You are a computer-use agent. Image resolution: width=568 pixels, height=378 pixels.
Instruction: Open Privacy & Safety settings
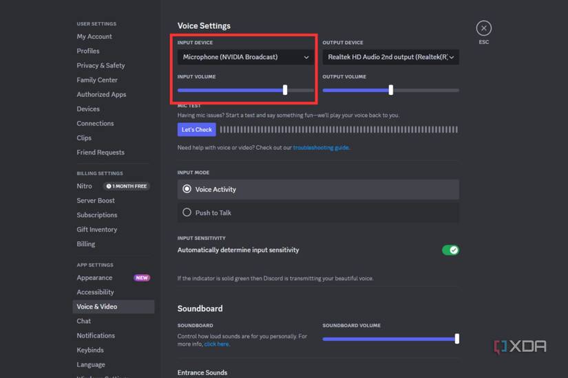tap(101, 65)
